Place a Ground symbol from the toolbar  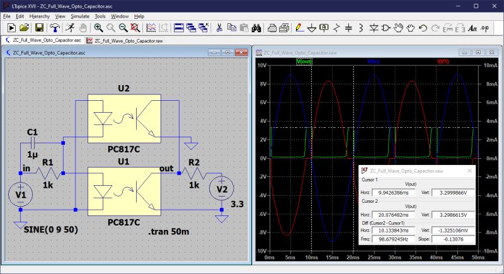coord(311,28)
